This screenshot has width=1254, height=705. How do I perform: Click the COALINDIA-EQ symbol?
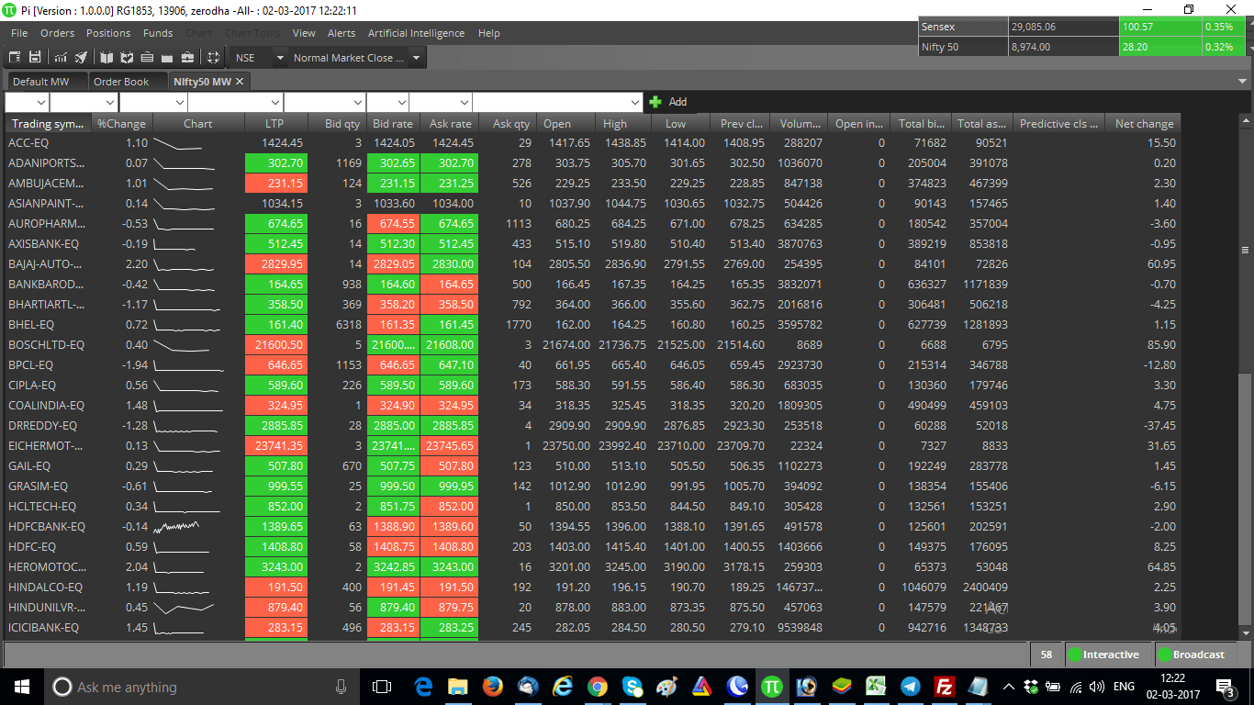46,405
